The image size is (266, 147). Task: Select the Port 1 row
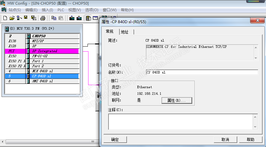pyautogui.click(x=42, y=61)
